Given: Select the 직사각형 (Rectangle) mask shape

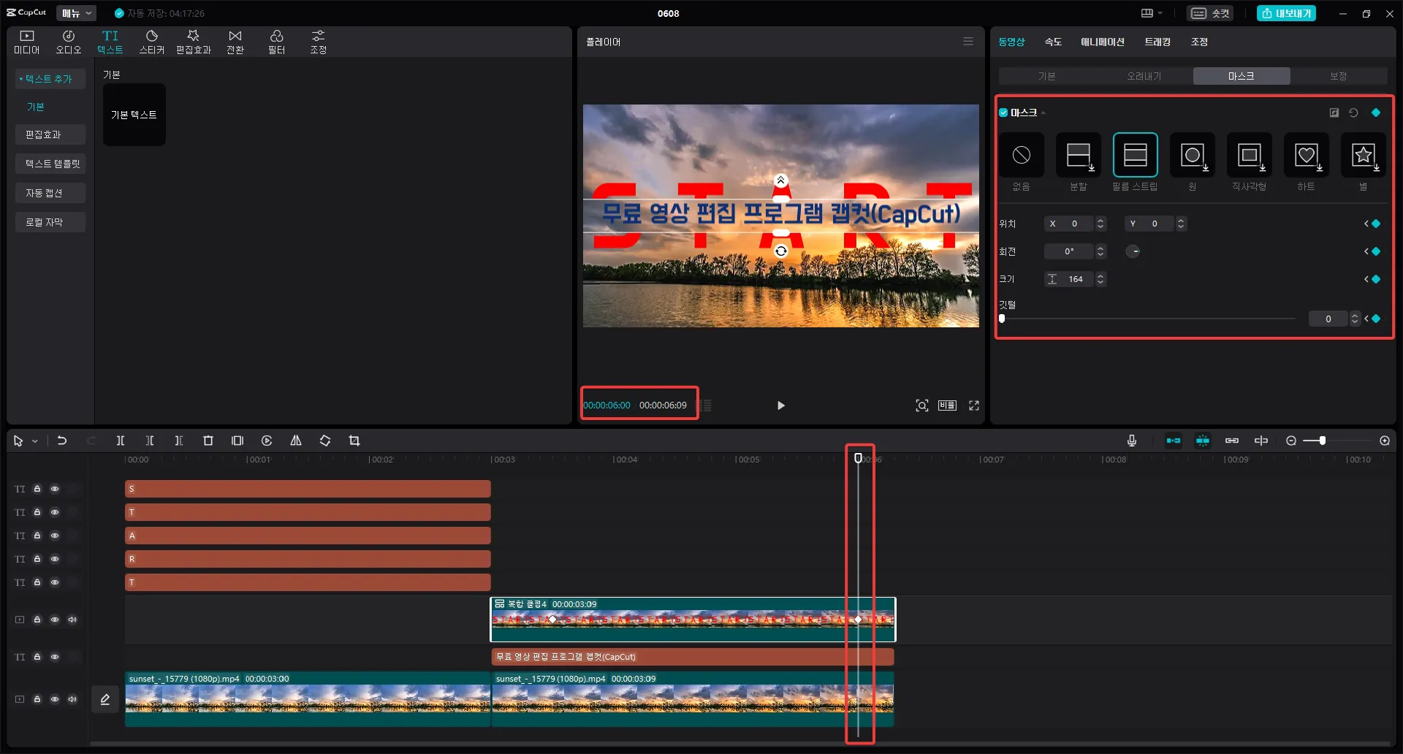Looking at the screenshot, I should [x=1250, y=155].
